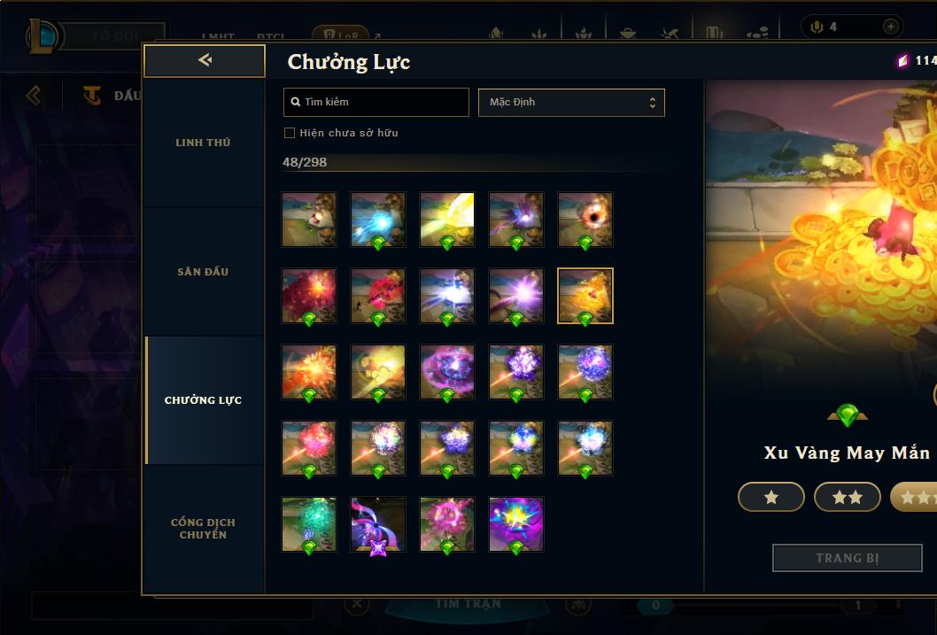Click the dropdown arrows on Mặc Định

pos(653,103)
